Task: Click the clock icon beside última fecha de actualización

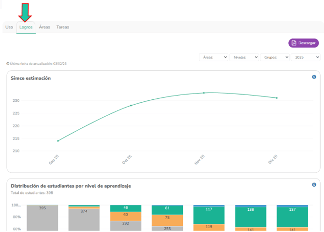Action: coord(8,64)
